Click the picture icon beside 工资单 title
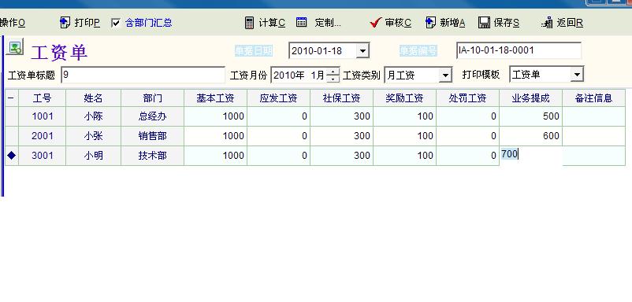632x302 pixels. tap(16, 47)
